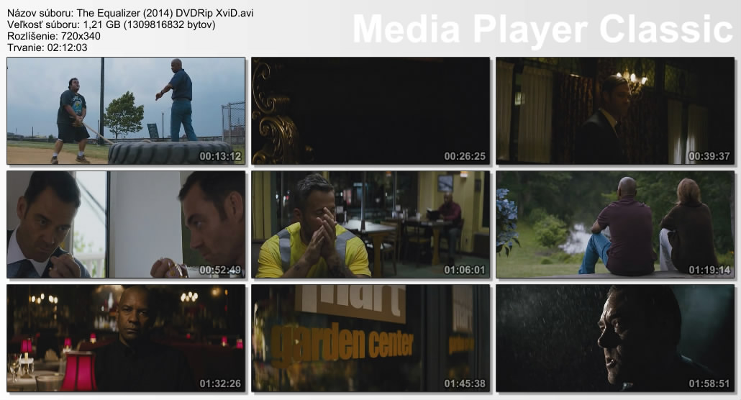Select the 01:06:01 timestamp
The image size is (741, 400).
click(465, 270)
